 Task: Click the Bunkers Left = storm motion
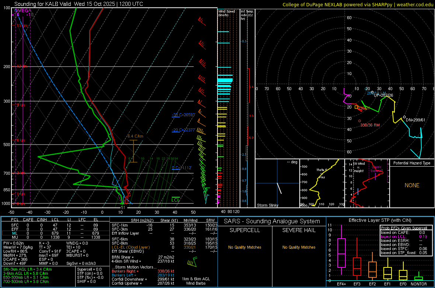pos(143,275)
